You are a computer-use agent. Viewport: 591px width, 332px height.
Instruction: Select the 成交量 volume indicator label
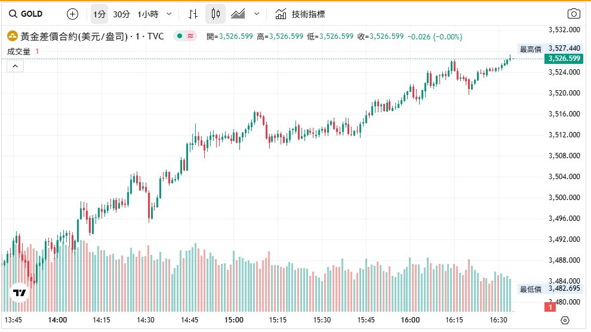point(19,51)
